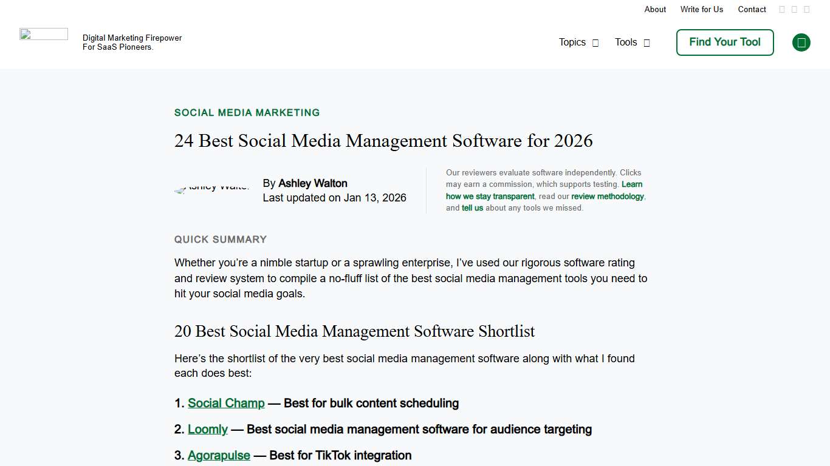This screenshot has width=830, height=466.
Task: Click the tell us link
Action: coord(473,208)
